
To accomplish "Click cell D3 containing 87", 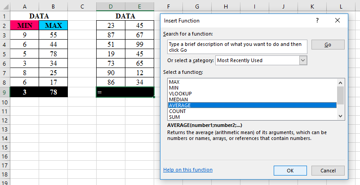I will click(111, 35).
